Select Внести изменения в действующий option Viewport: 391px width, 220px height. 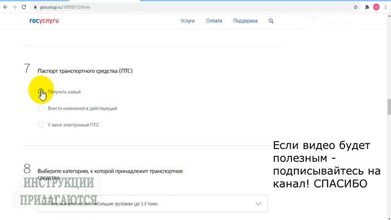click(41, 108)
